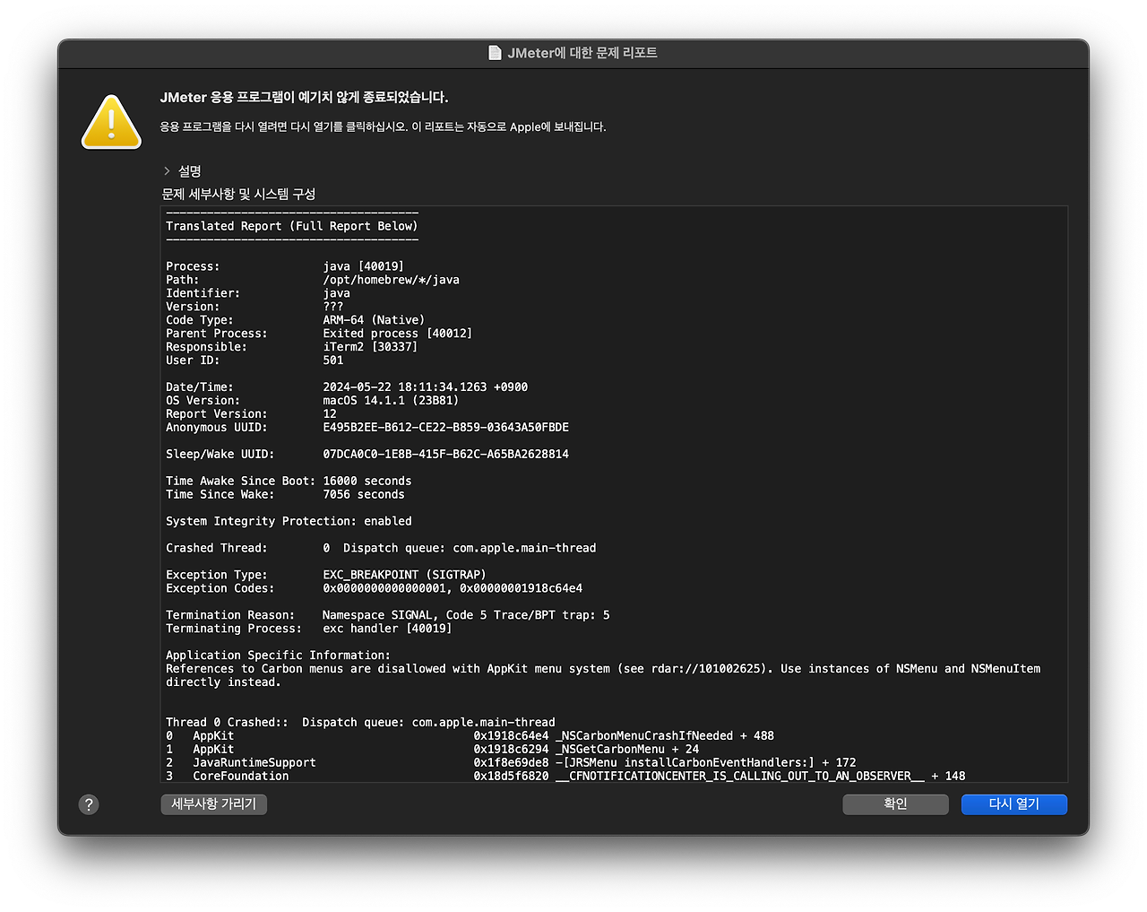1147x912 pixels.
Task: Click the 'Exited process [40012]' text
Action: (x=397, y=334)
